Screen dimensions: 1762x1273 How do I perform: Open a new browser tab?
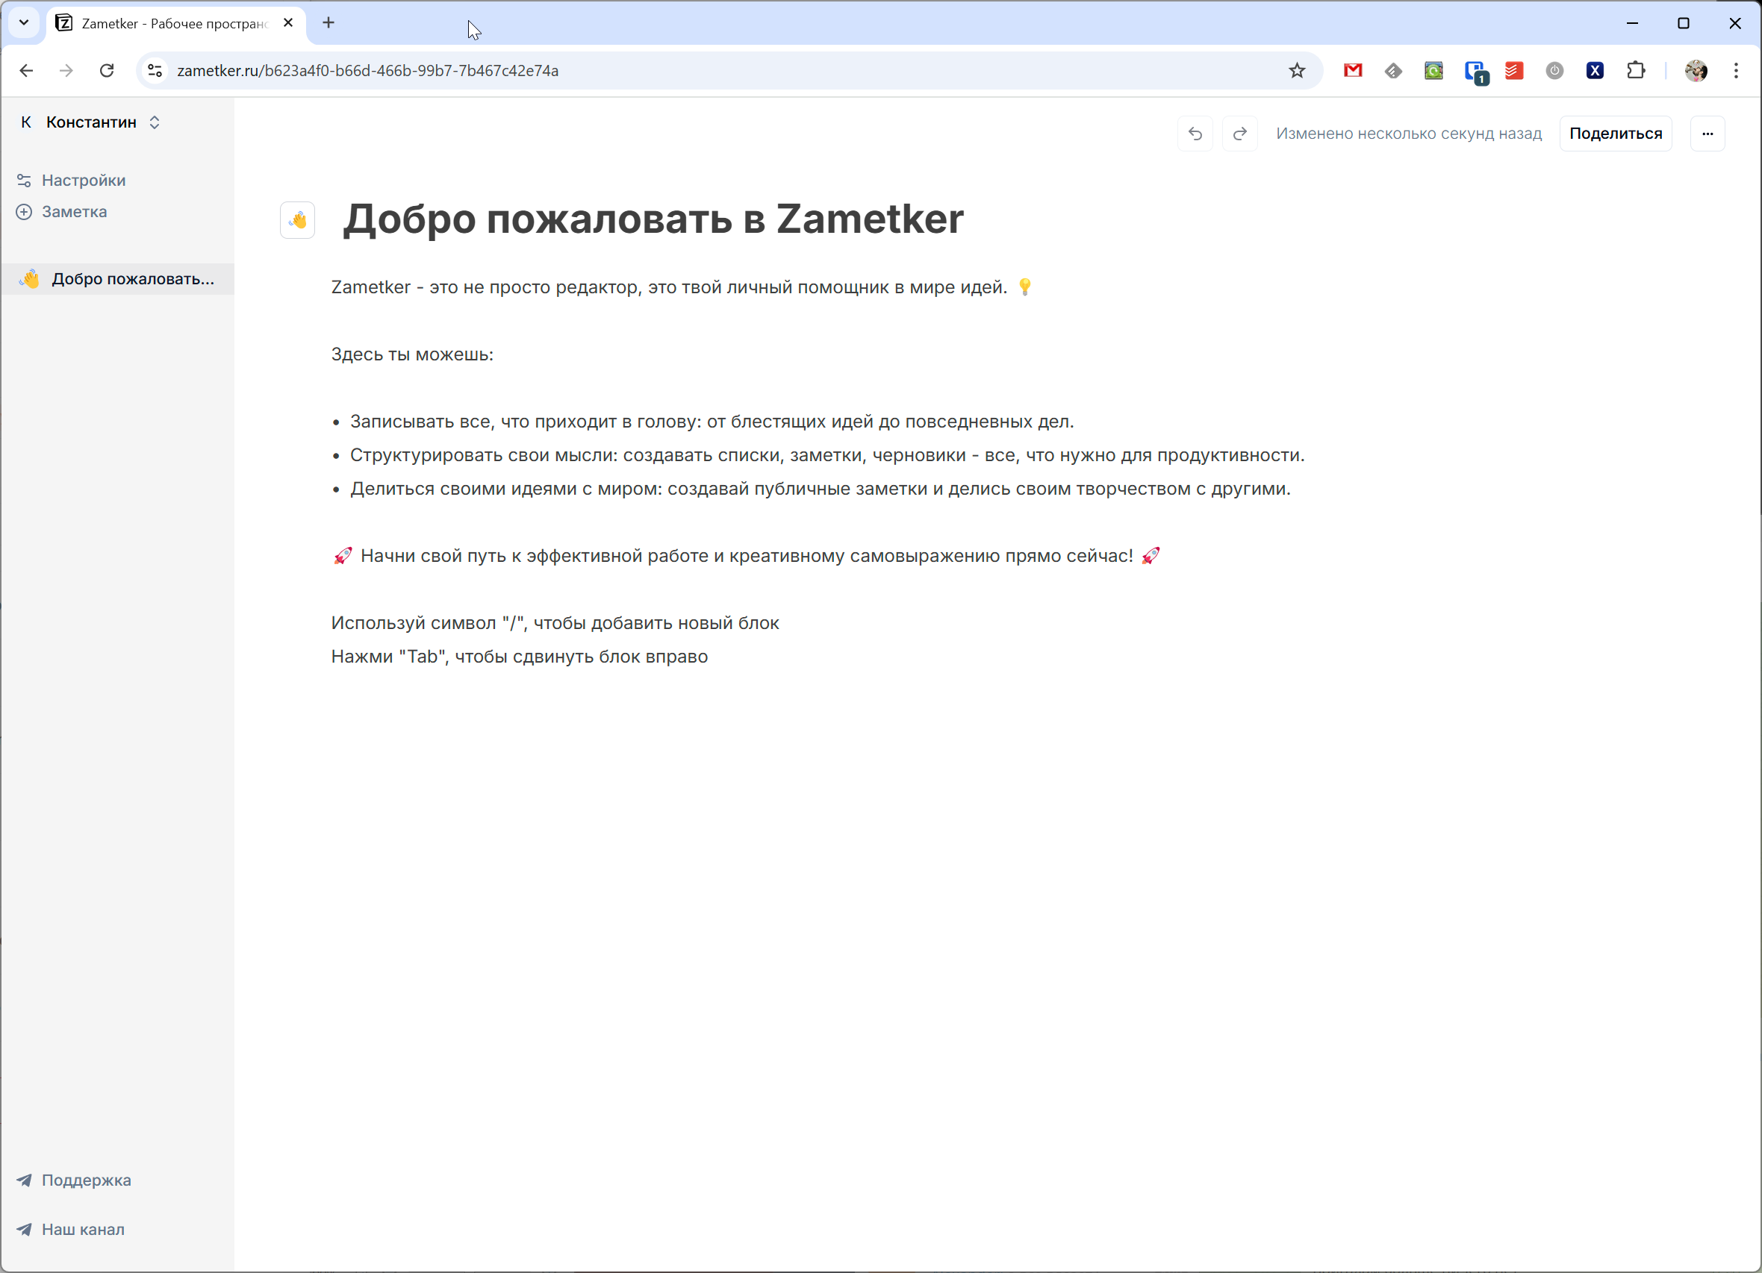(329, 22)
